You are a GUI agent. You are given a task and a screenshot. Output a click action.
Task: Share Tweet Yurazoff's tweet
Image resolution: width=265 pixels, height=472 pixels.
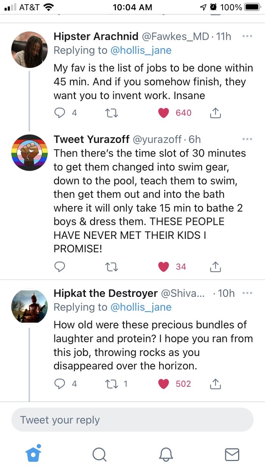click(x=215, y=267)
